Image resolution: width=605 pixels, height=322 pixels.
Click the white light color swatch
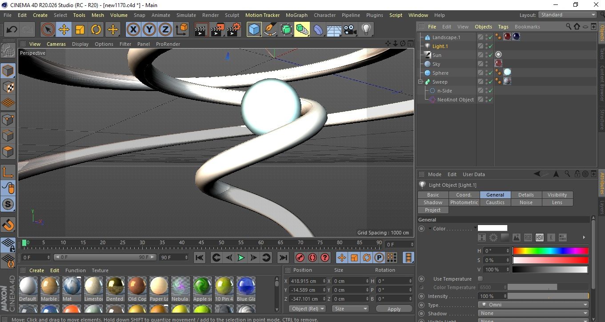(x=492, y=228)
